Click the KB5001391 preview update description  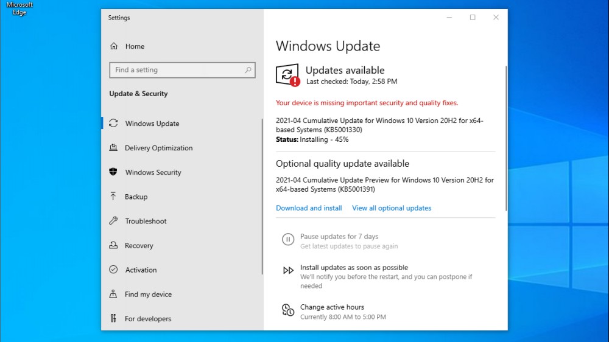pyautogui.click(x=384, y=185)
